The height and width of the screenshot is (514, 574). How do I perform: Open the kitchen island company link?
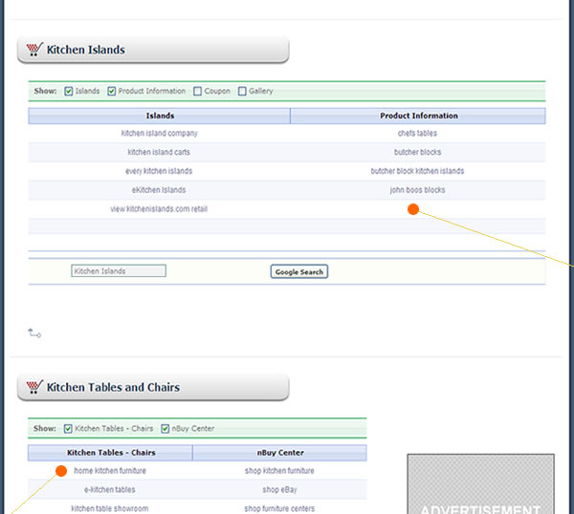(x=159, y=134)
